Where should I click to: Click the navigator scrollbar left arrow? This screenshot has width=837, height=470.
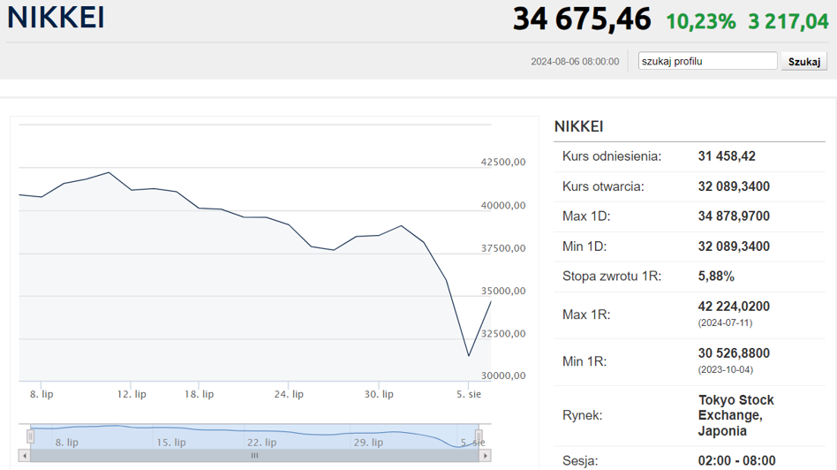[x=25, y=456]
